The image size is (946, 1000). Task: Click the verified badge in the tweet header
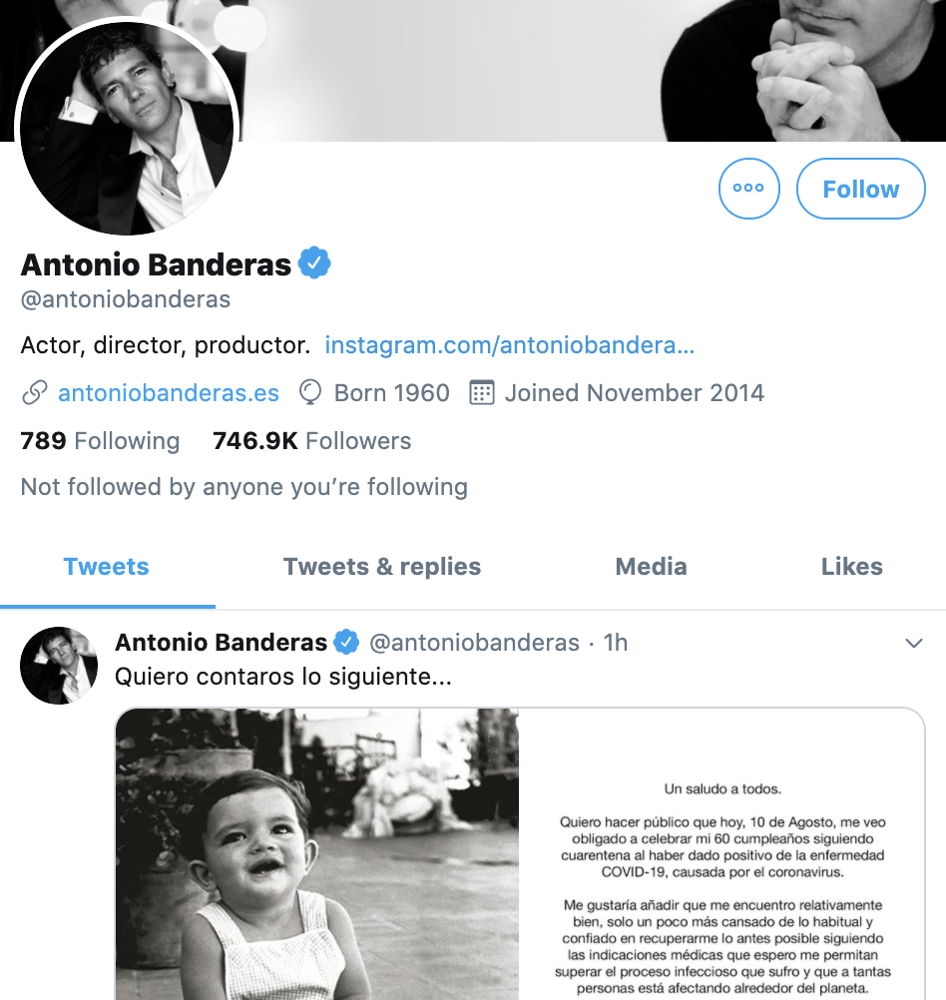tap(346, 642)
